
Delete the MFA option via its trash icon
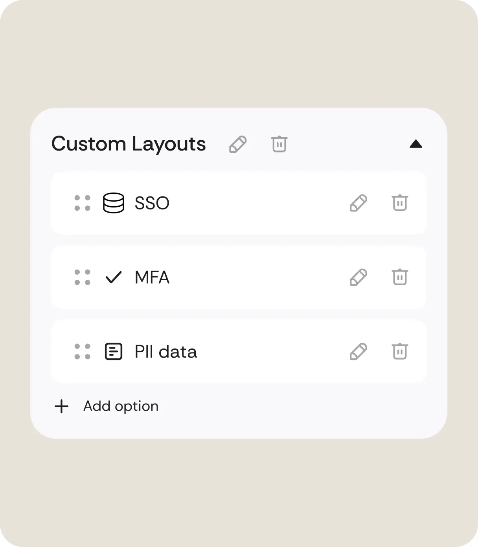pos(400,277)
